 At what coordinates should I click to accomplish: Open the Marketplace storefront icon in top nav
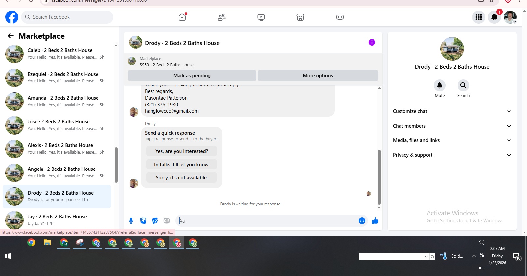pyautogui.click(x=300, y=17)
